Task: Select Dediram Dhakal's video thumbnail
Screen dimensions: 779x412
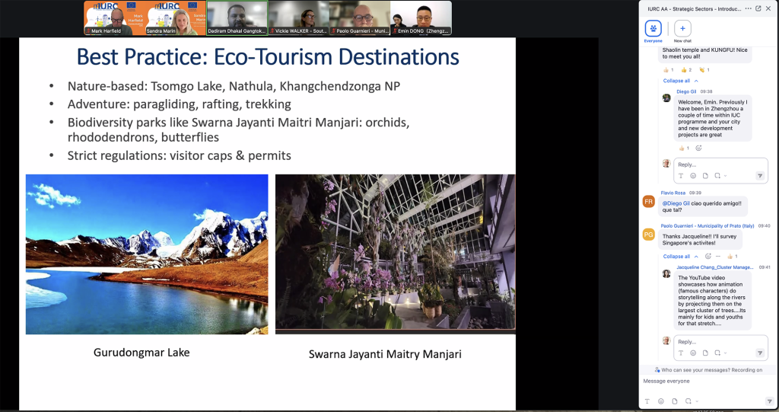Action: pyautogui.click(x=236, y=18)
